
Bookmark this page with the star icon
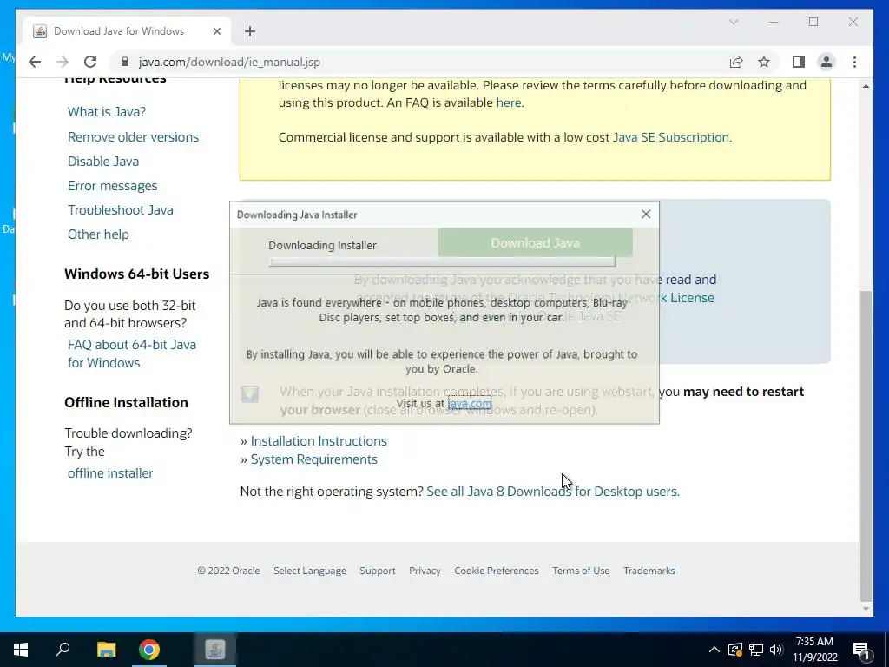[764, 62]
